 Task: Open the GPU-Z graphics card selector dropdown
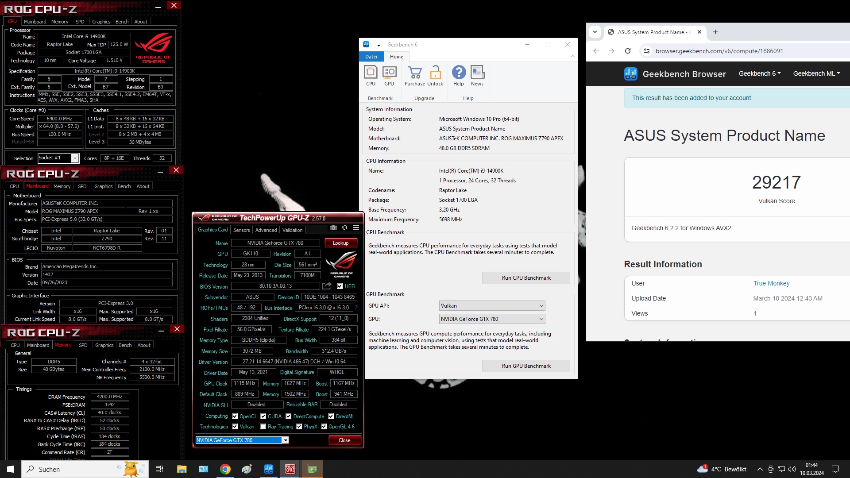click(242, 440)
